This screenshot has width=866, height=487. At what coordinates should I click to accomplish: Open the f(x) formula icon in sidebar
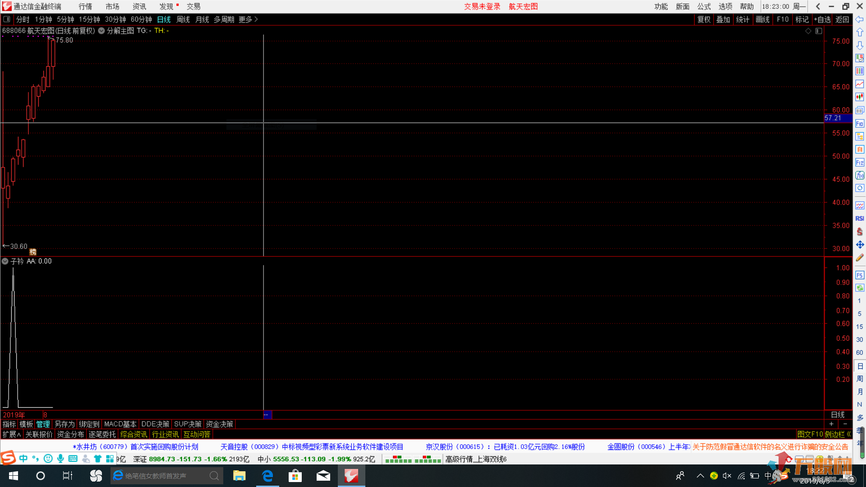[x=860, y=175]
